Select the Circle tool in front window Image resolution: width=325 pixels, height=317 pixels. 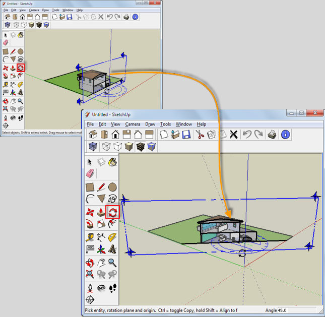(x=112, y=187)
